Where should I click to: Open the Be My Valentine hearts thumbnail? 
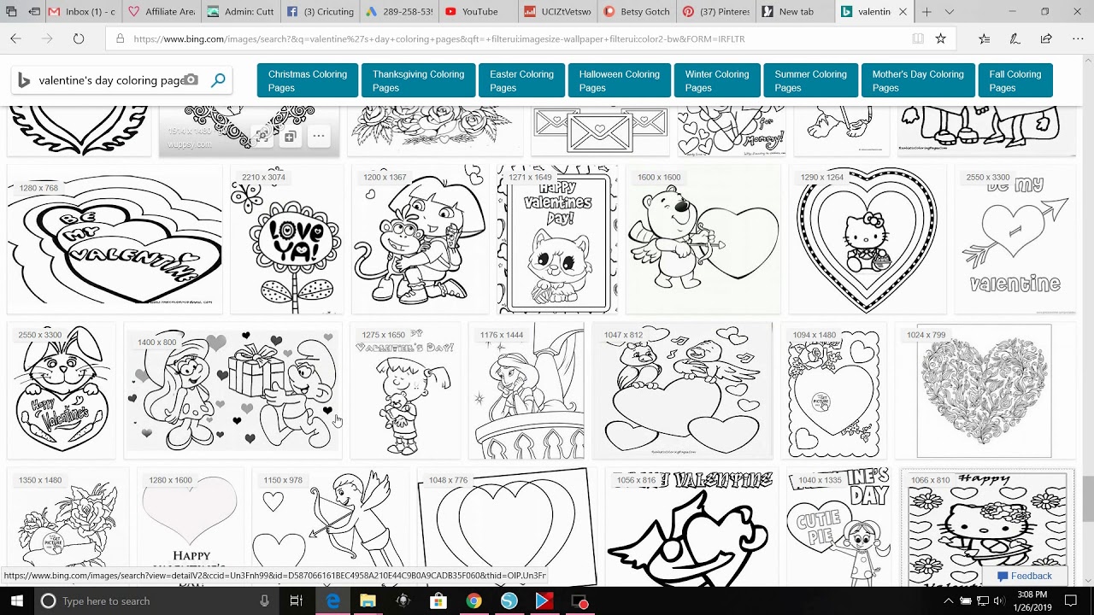115,240
